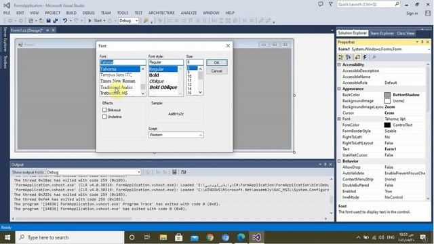The image size is (434, 244).
Task: Toggle word wrap in Output panel
Action: point(184,172)
